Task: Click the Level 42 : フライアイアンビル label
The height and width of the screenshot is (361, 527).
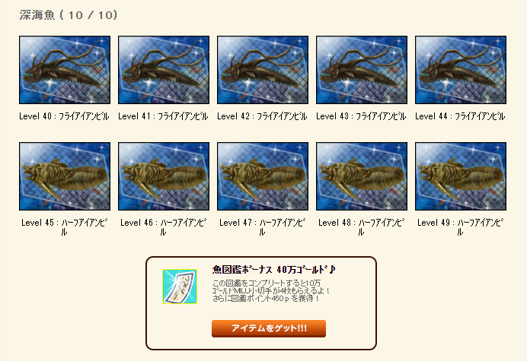Action: click(262, 116)
